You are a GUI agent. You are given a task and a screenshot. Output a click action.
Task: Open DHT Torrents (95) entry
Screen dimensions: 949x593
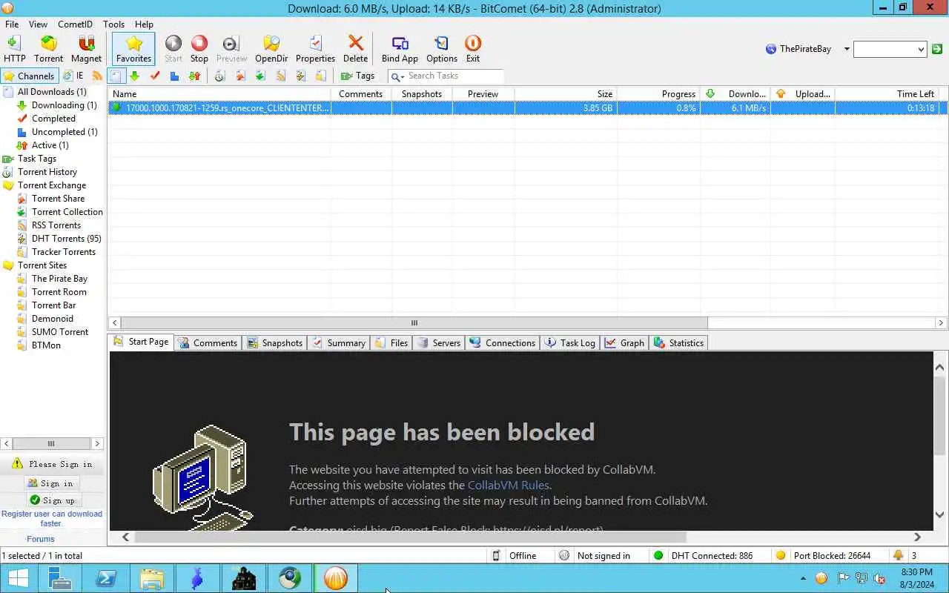(x=67, y=239)
